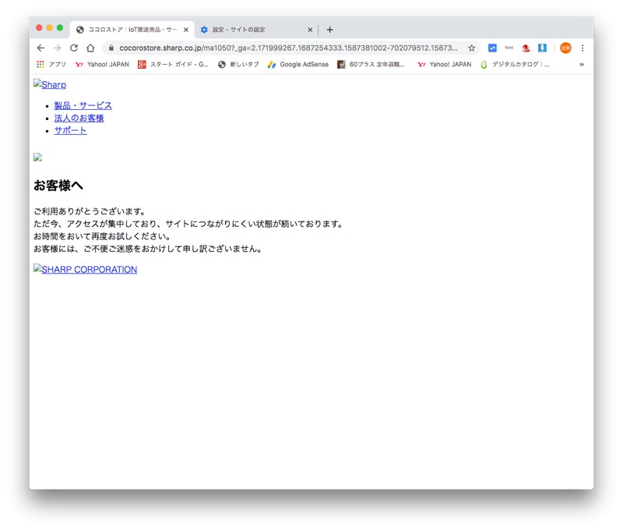623x531 pixels.
Task: Open the 製品・サービス link
Action: tap(83, 105)
